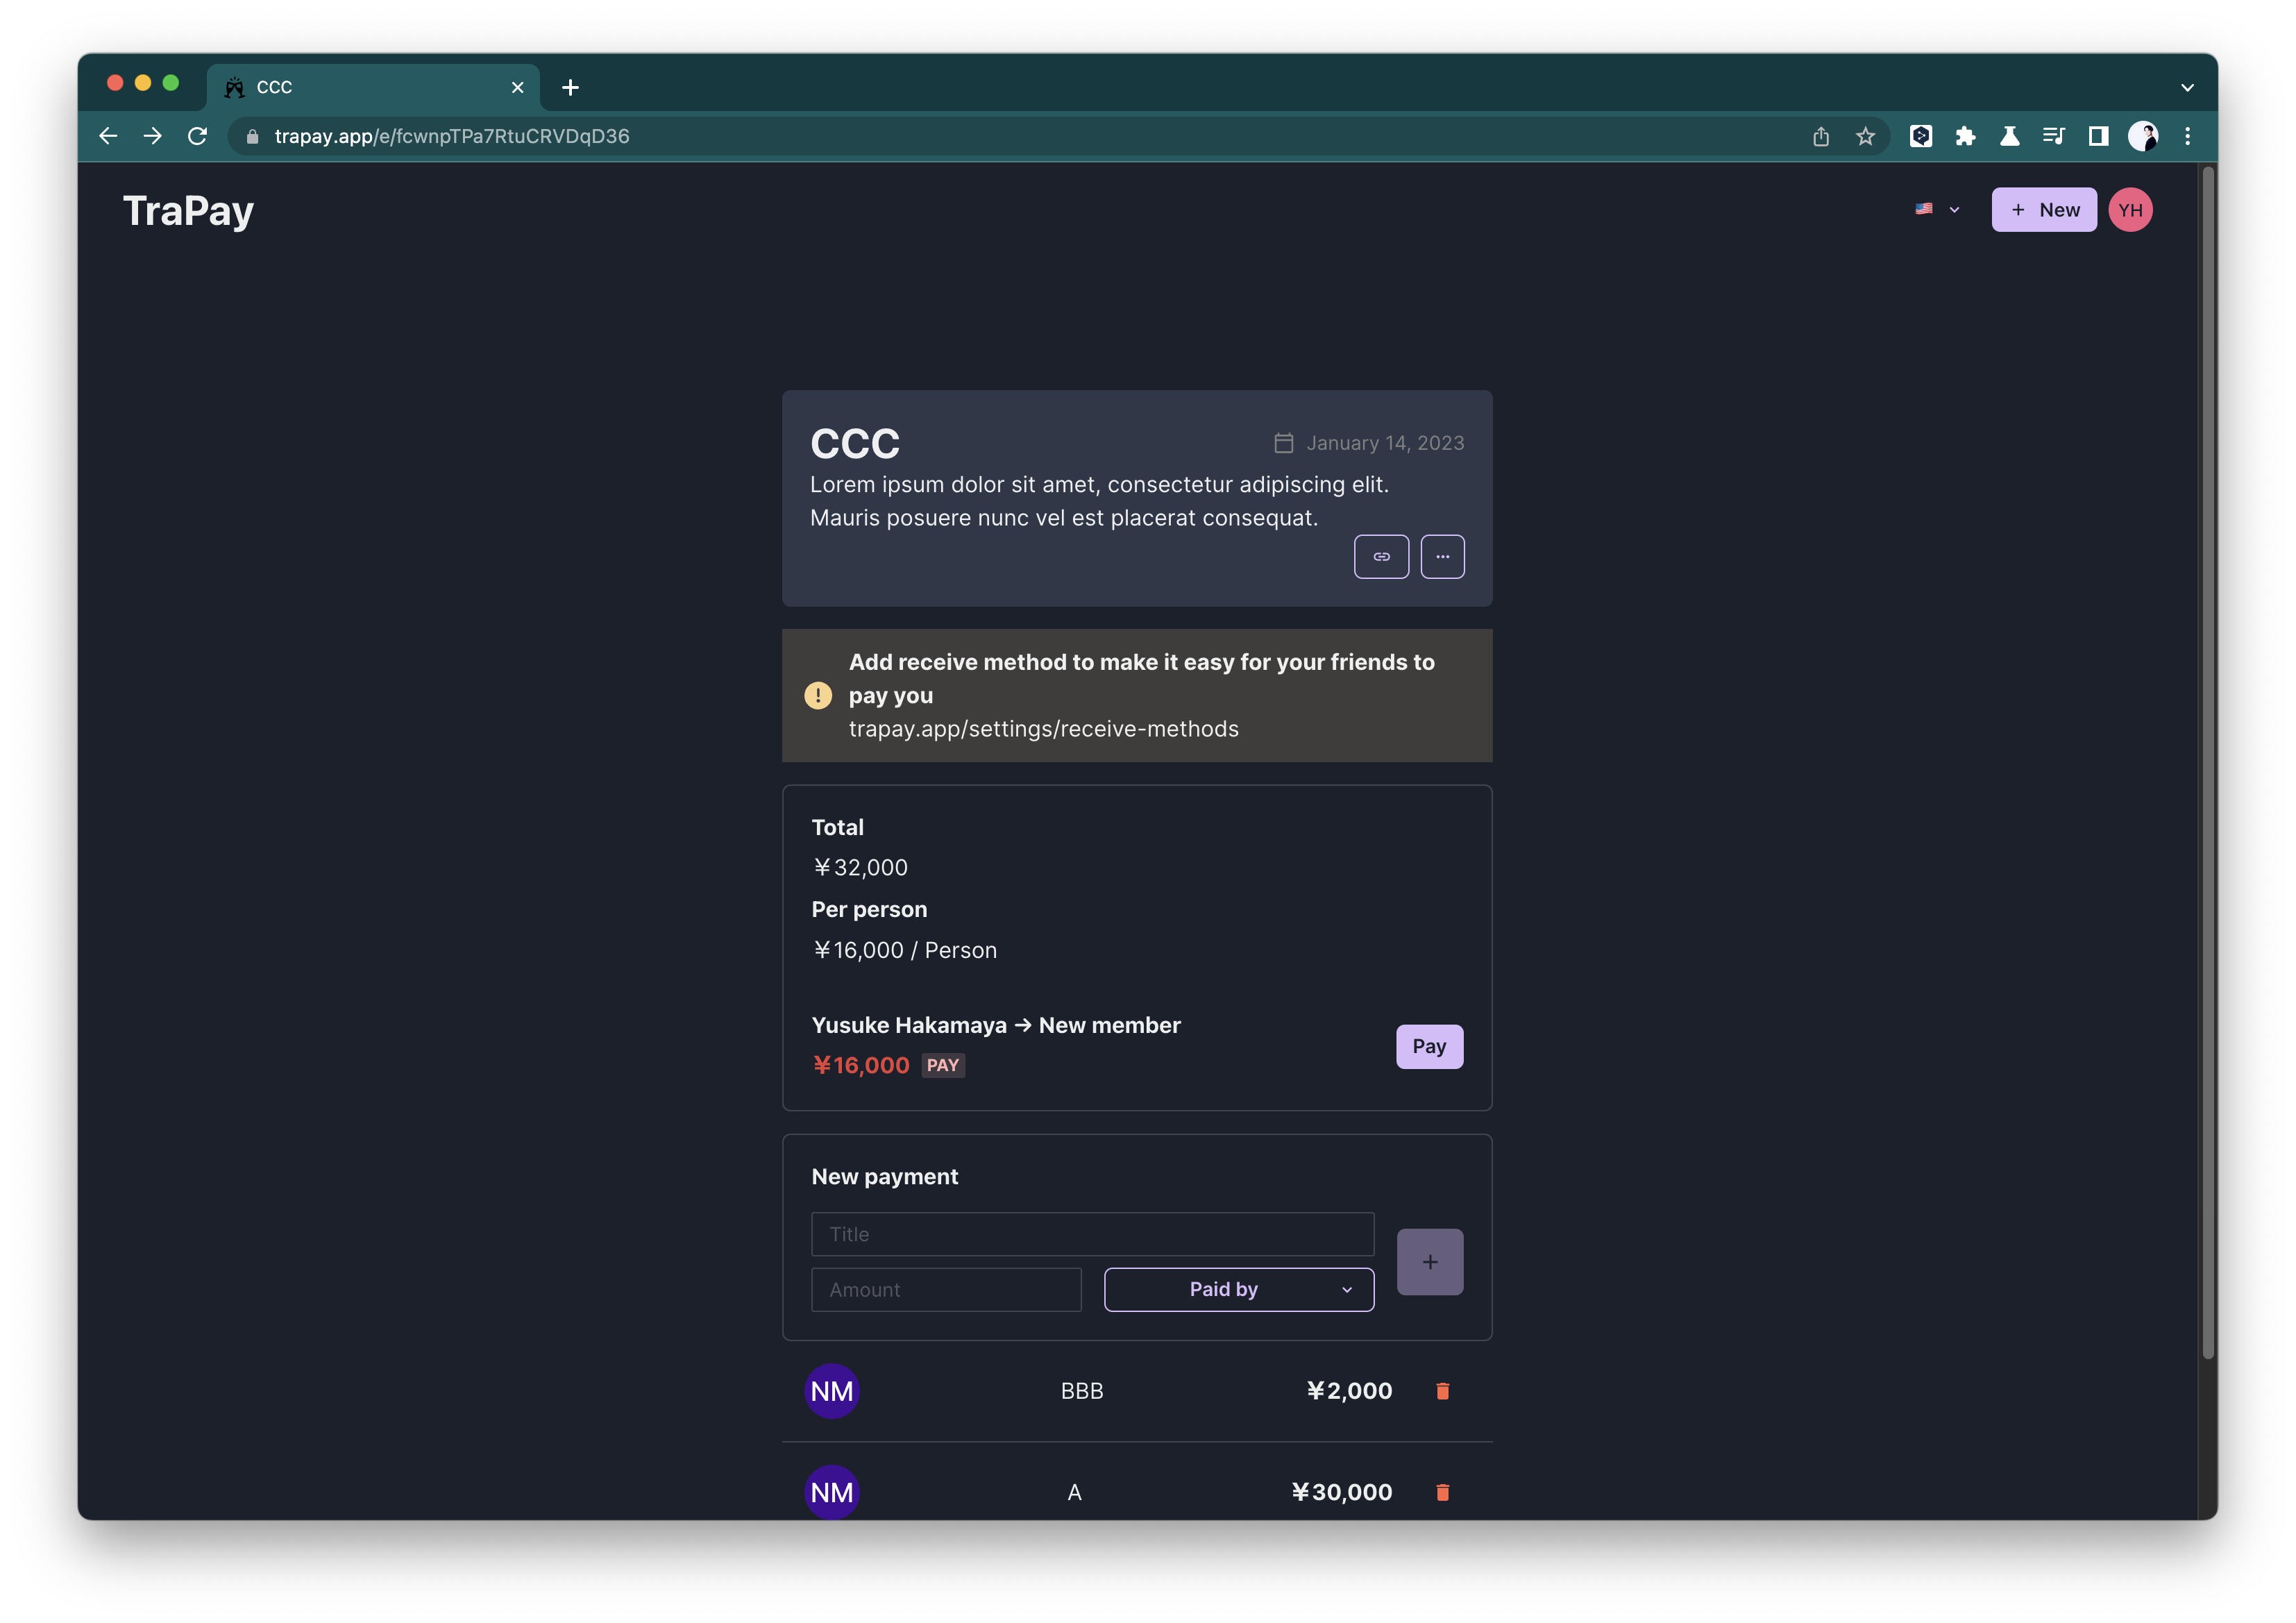Viewport: 2296px width, 1623px height.
Task: Open the Chrome three-dot menu
Action: coord(2187,136)
